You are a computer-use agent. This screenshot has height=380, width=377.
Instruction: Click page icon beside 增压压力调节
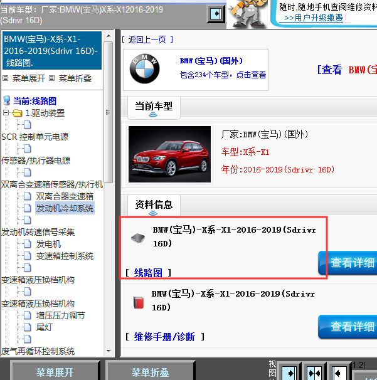pyautogui.click(x=28, y=315)
